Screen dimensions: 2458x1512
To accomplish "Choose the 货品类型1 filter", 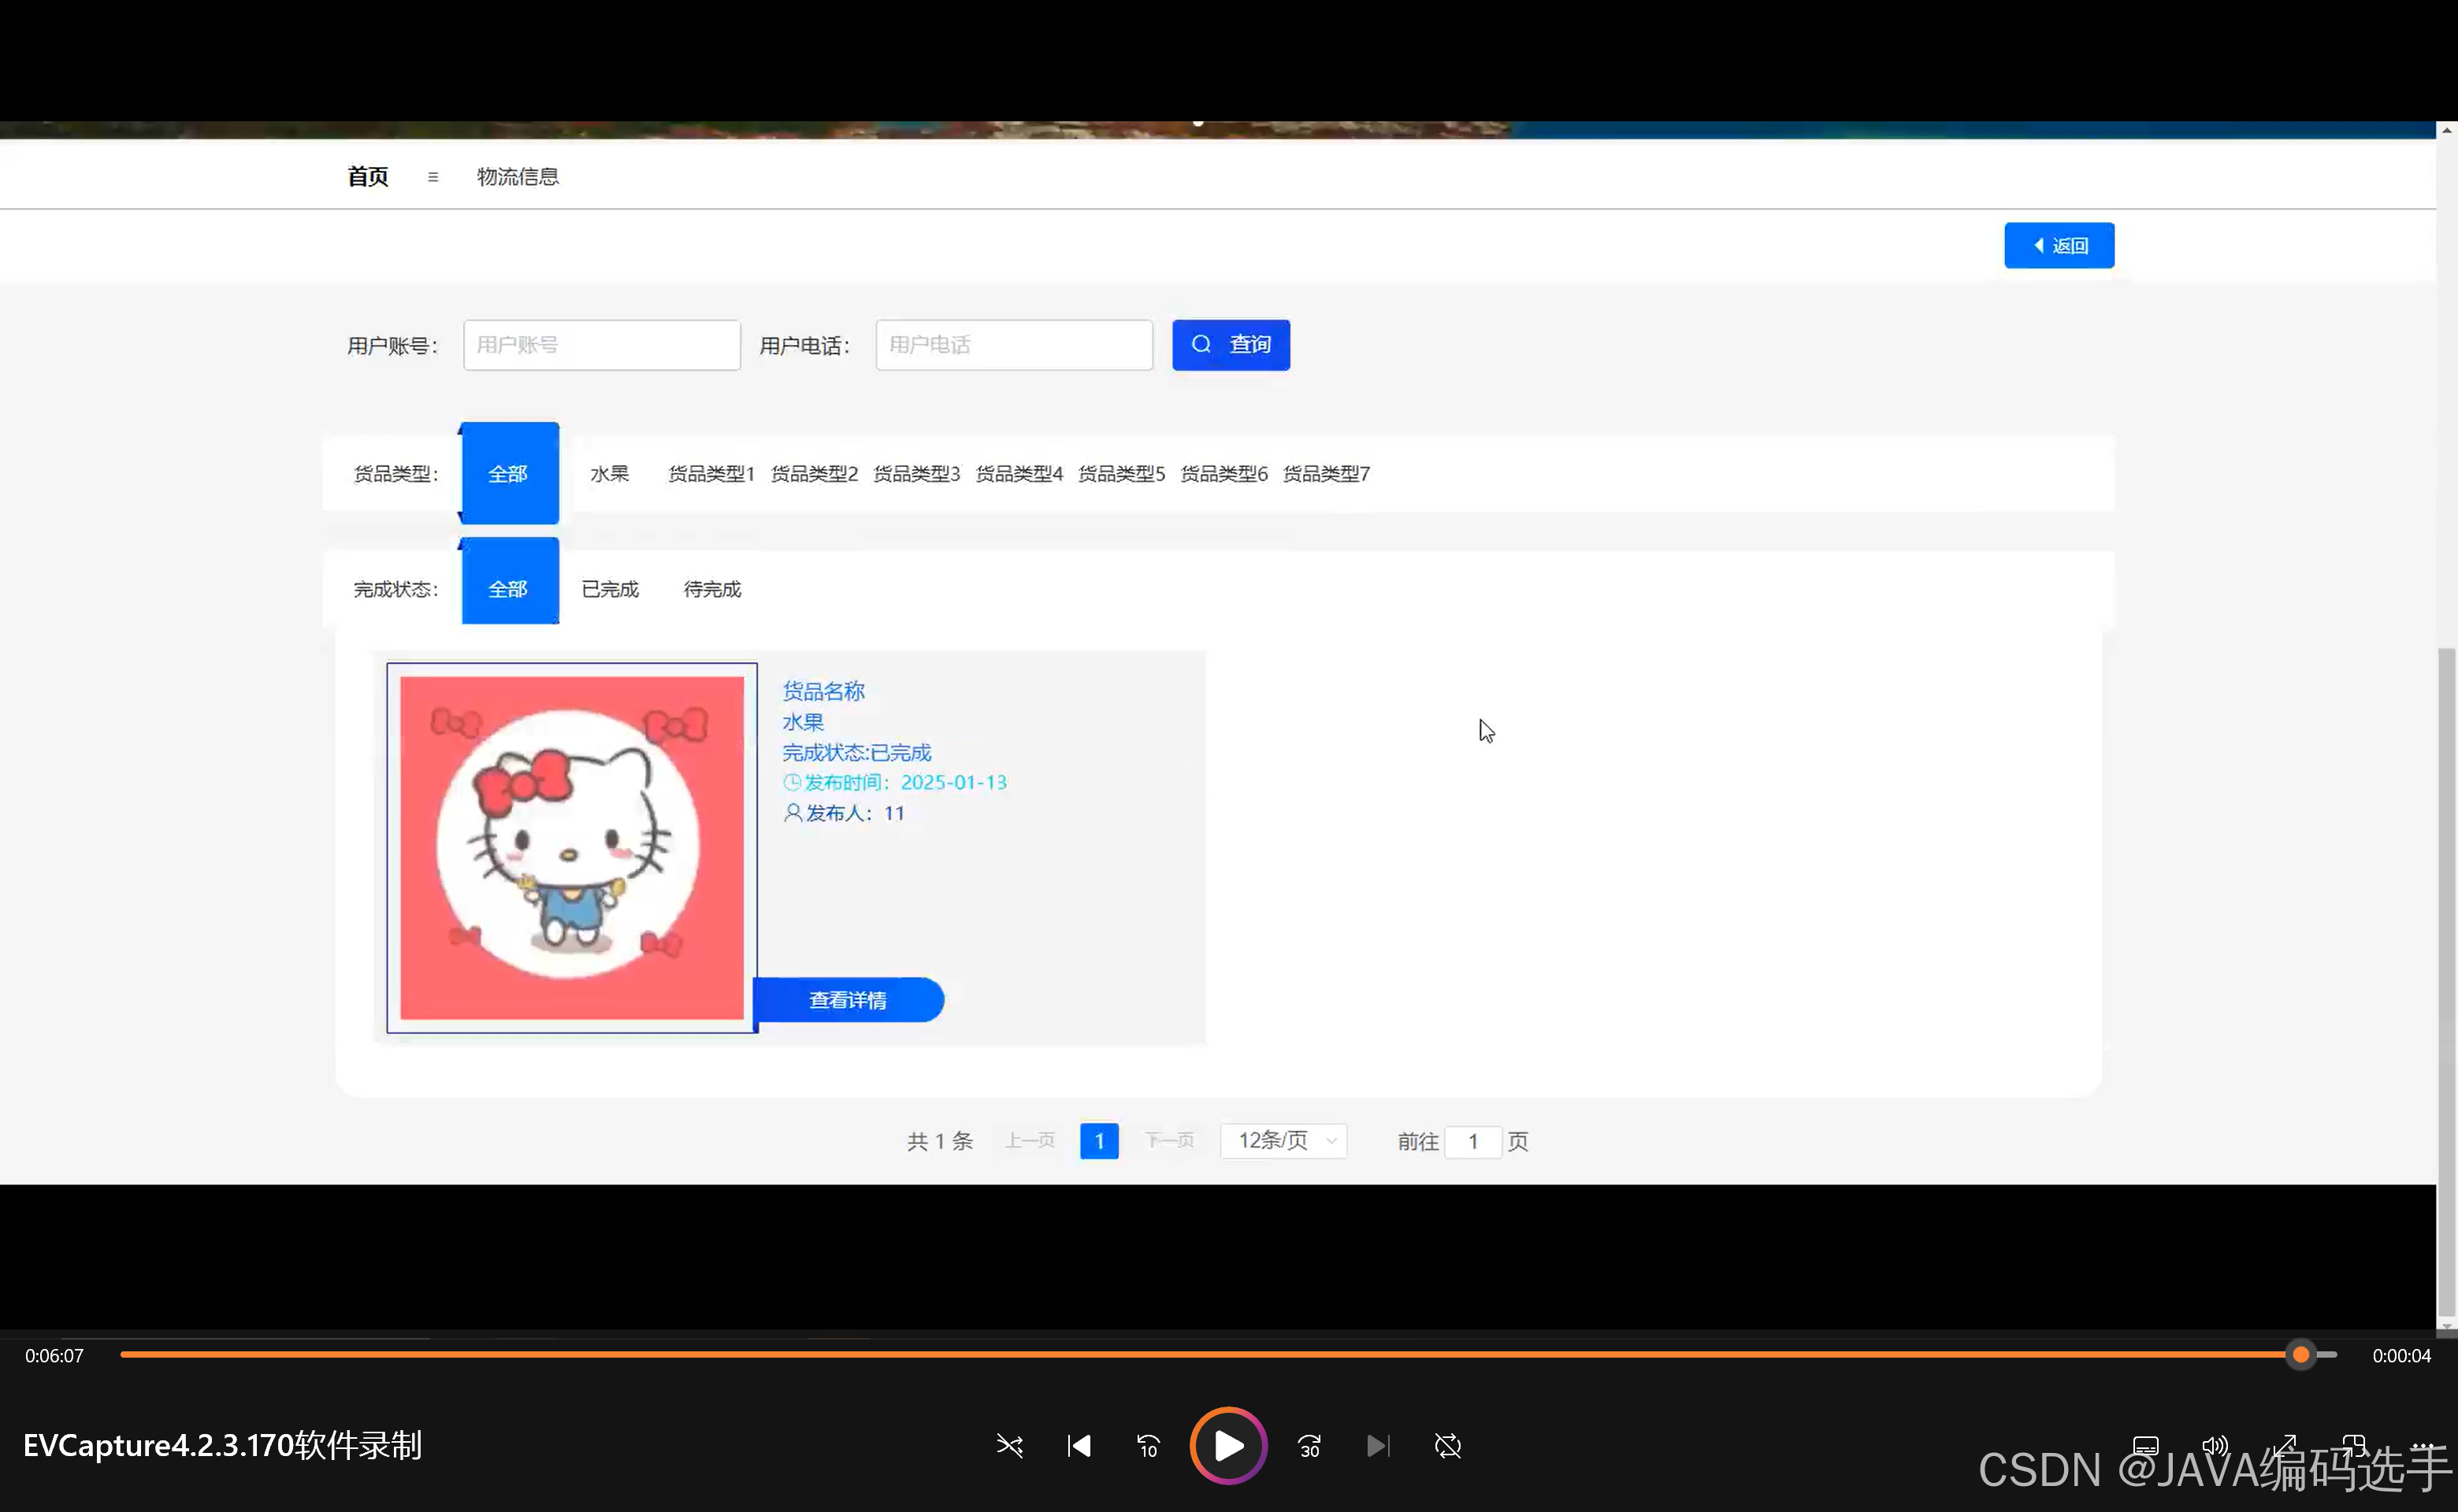I will (x=711, y=474).
